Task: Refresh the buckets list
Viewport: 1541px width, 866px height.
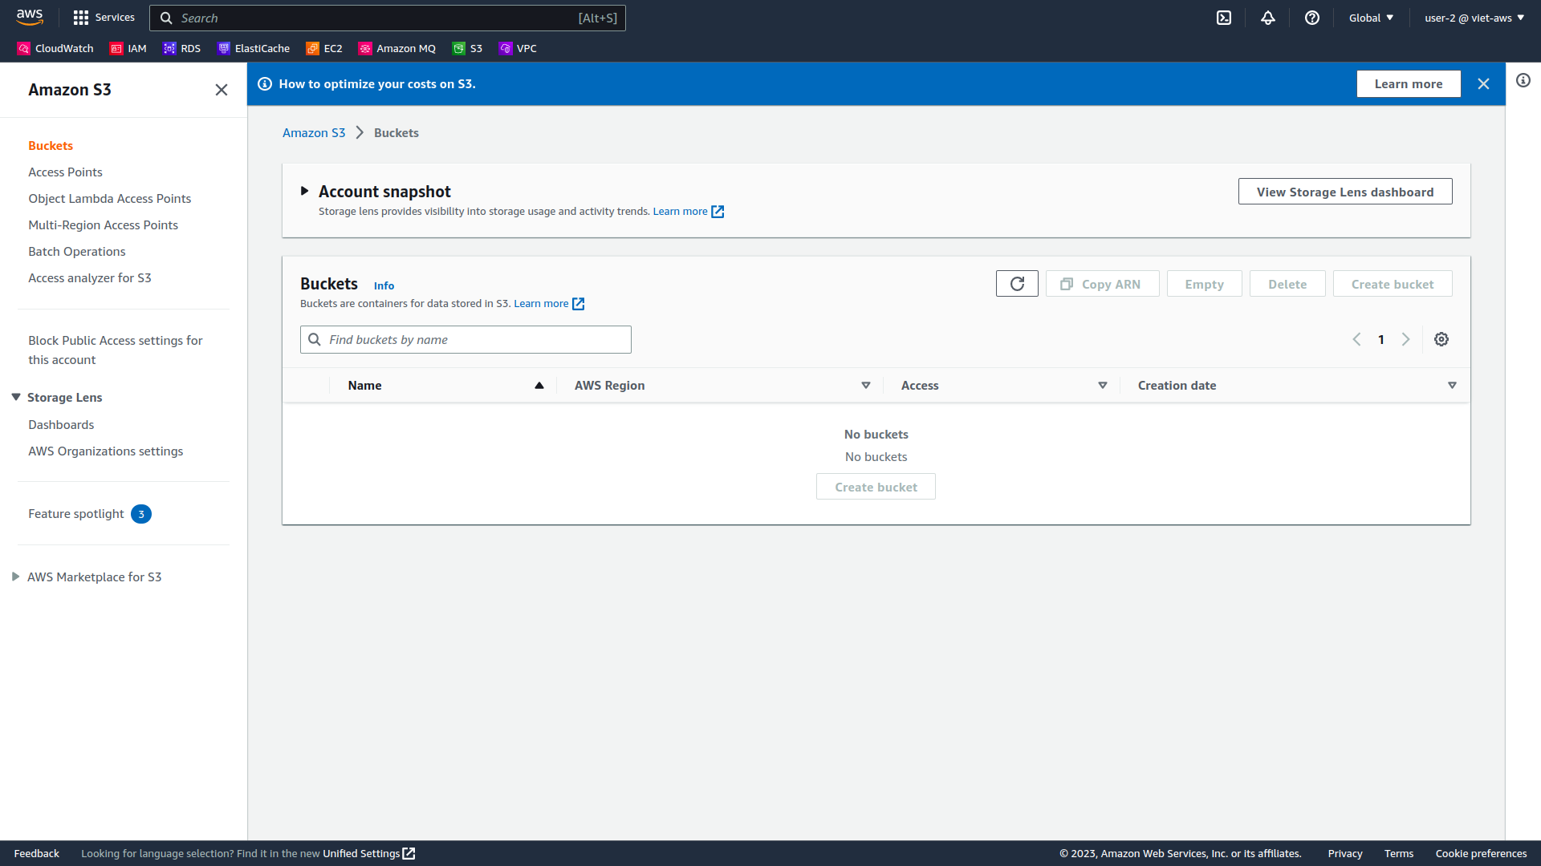Action: coord(1017,284)
